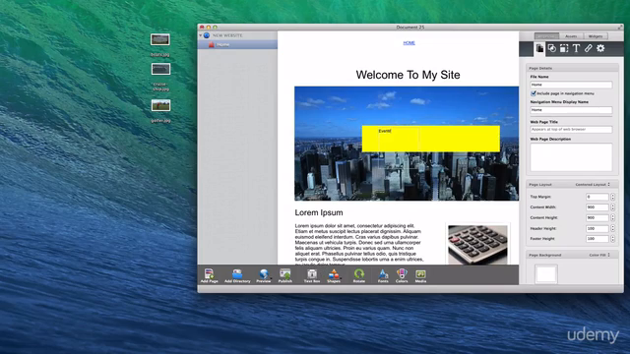Open the Fonts panel icon
Image resolution: width=630 pixels, height=354 pixels.
tap(383, 274)
